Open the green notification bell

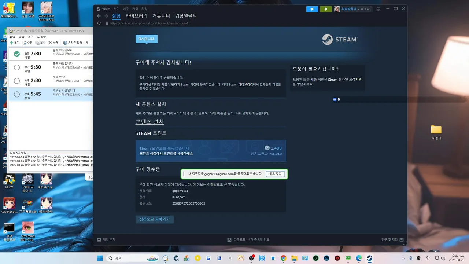click(x=326, y=9)
